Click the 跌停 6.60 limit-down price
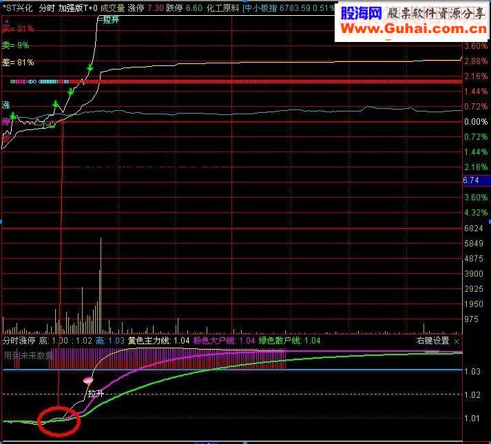Image resolution: width=491 pixels, height=444 pixels. [x=184, y=8]
